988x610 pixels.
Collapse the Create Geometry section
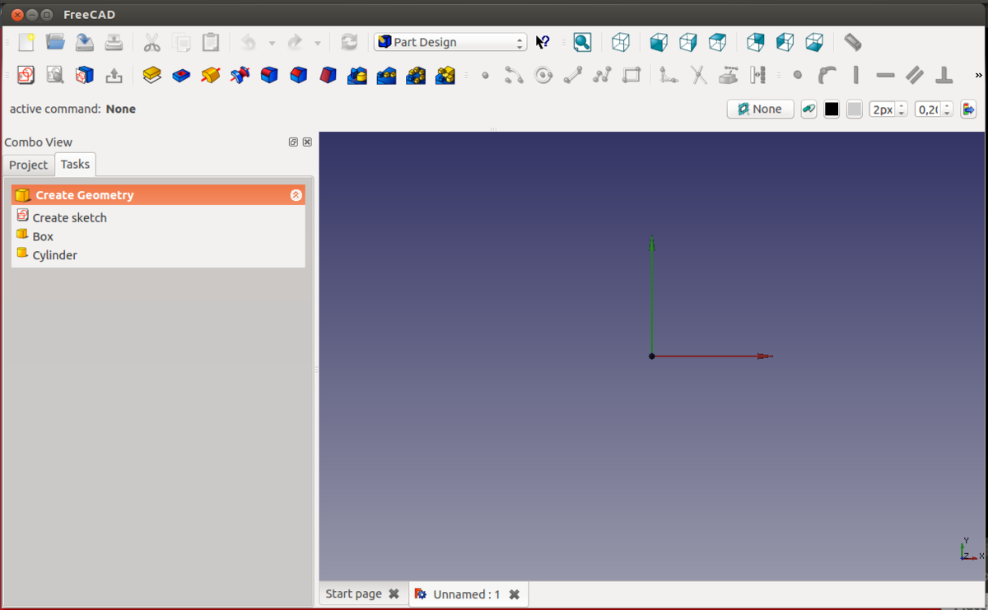(x=296, y=195)
